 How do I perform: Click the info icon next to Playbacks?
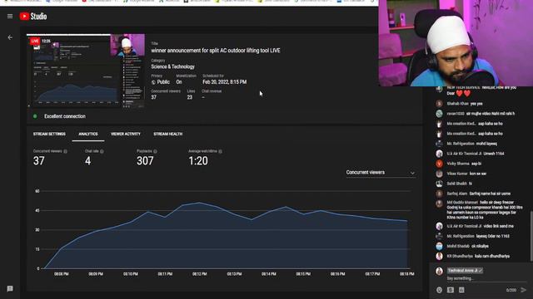(155, 151)
